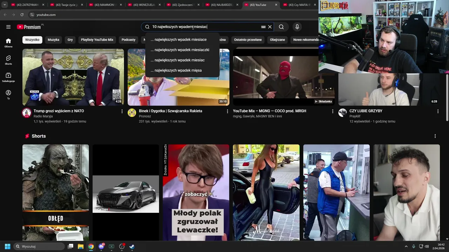This screenshot has height=252, width=449.
Task: Select the Playlisty YouTube Mix chip
Action: [x=97, y=40]
